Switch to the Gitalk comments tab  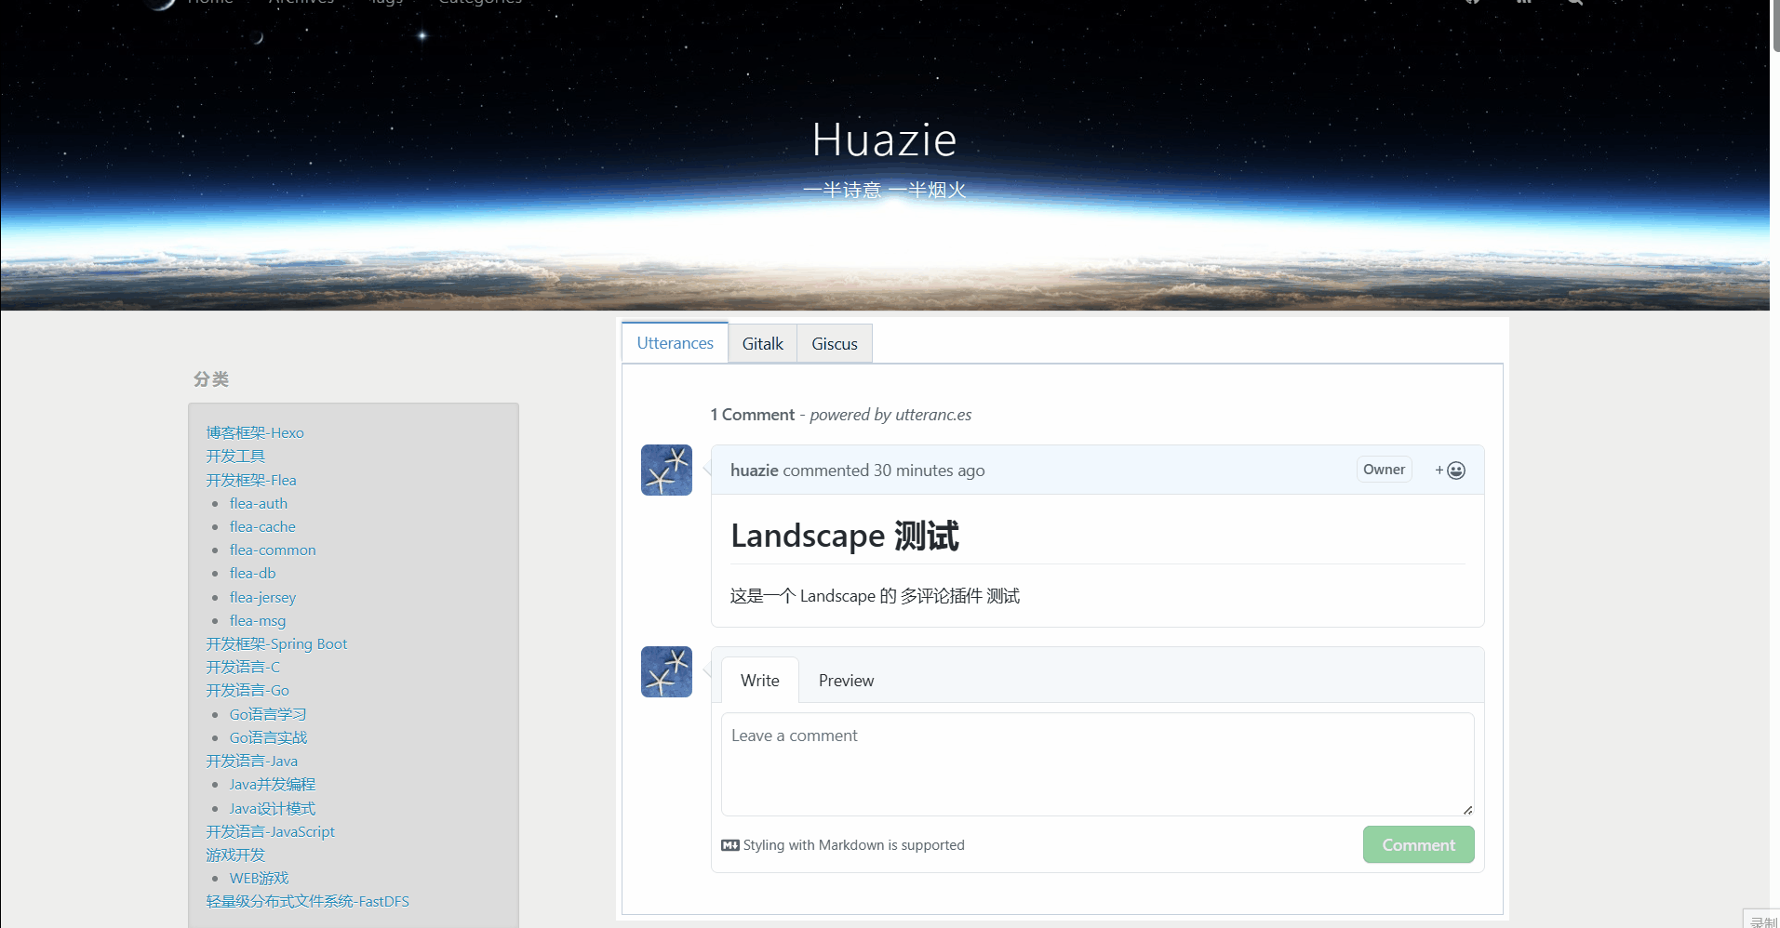click(762, 343)
